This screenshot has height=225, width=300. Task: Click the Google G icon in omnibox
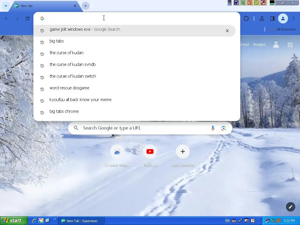click(42, 18)
